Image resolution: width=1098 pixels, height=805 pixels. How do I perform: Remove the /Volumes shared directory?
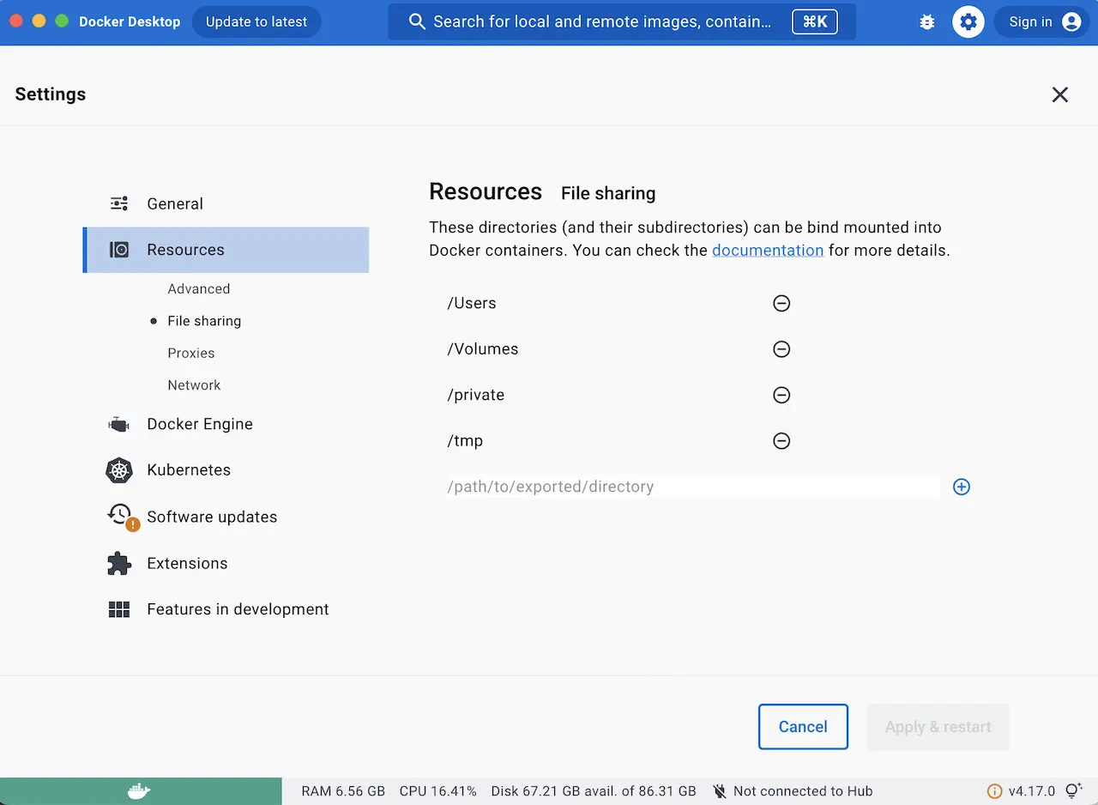pos(781,349)
